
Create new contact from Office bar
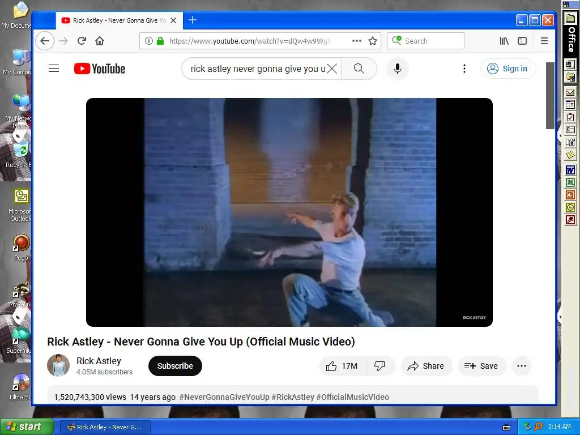tap(570, 130)
